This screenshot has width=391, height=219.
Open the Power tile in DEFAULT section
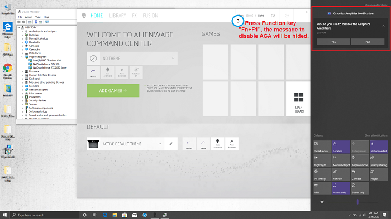pyautogui.click(x=232, y=144)
